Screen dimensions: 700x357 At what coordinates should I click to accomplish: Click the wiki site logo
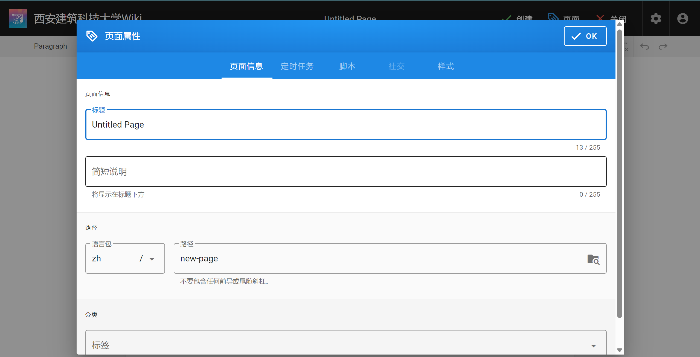coord(18,19)
